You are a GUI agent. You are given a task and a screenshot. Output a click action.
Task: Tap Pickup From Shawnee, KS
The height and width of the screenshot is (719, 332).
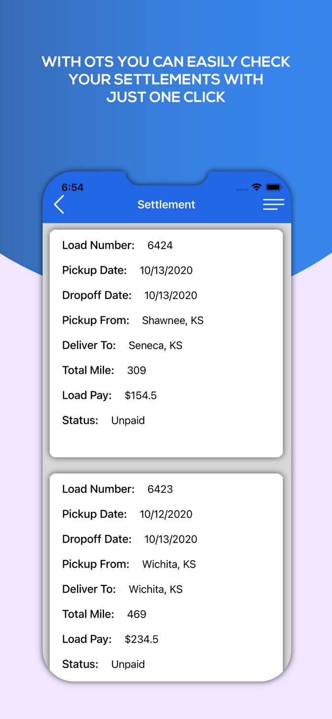click(173, 320)
